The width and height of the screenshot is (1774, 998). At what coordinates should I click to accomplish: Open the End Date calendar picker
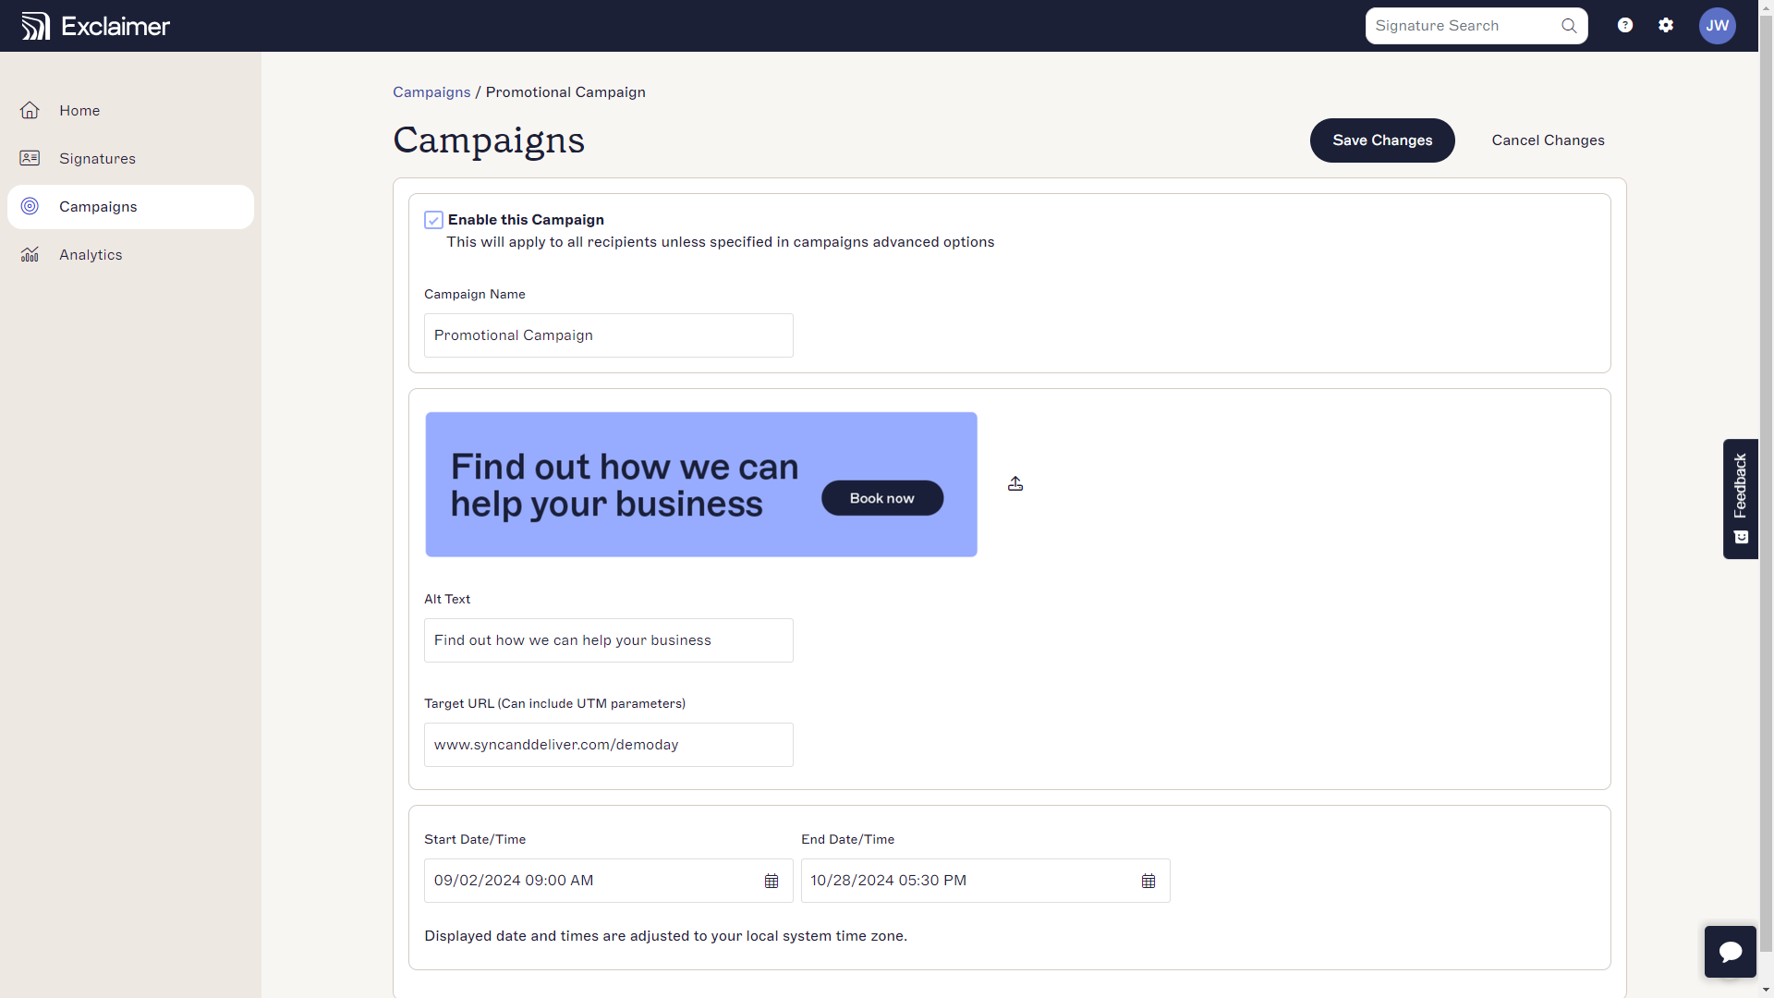[x=1148, y=881]
